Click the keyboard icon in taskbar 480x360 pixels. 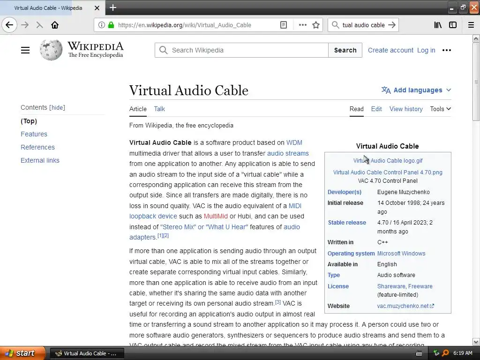click(x=419, y=353)
